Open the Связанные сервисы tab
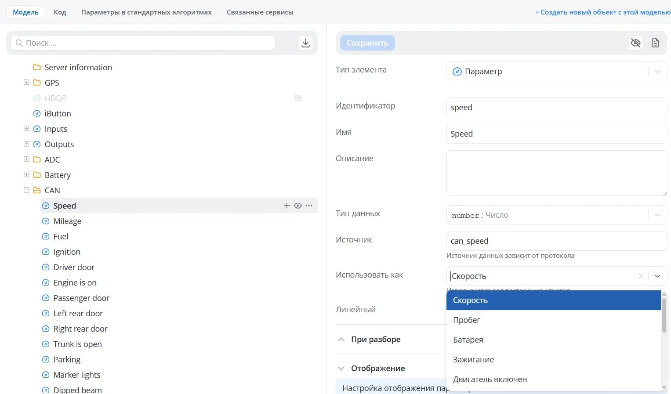Screen dimensions: 671x394 [260, 12]
